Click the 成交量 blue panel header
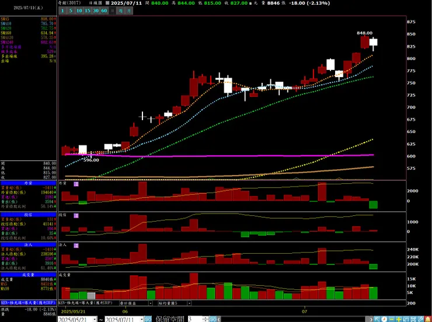This screenshot has width=432, height=322. (29, 275)
